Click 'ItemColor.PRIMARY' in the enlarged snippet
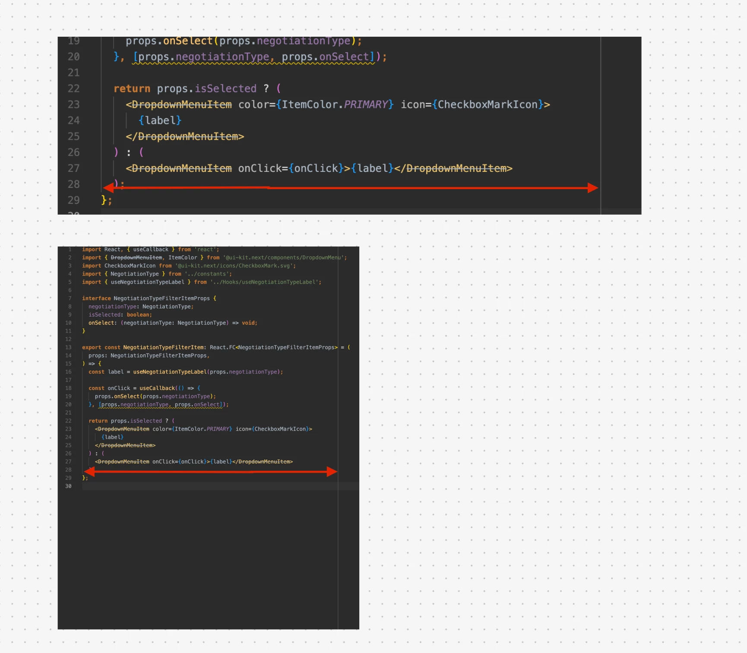The image size is (747, 653). pos(335,105)
